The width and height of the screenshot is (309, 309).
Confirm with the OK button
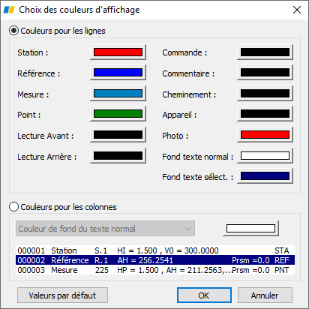204,295
